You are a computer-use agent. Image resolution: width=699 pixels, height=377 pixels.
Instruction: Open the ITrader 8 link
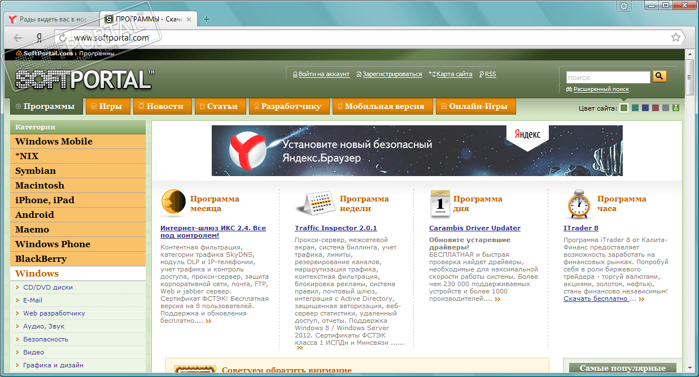pos(581,228)
